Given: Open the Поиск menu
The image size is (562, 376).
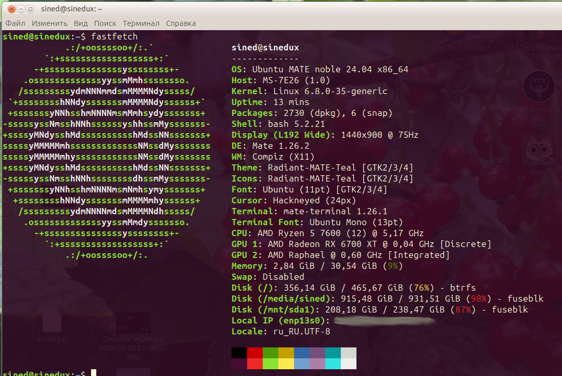Looking at the screenshot, I should [105, 23].
